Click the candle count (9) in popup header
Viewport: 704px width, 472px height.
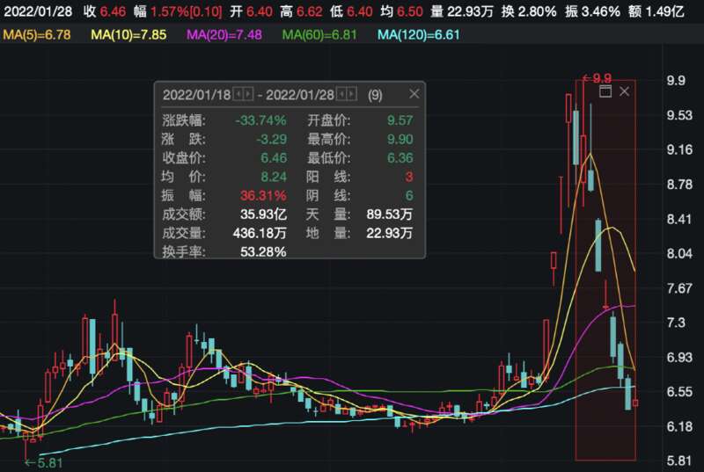click(x=375, y=95)
